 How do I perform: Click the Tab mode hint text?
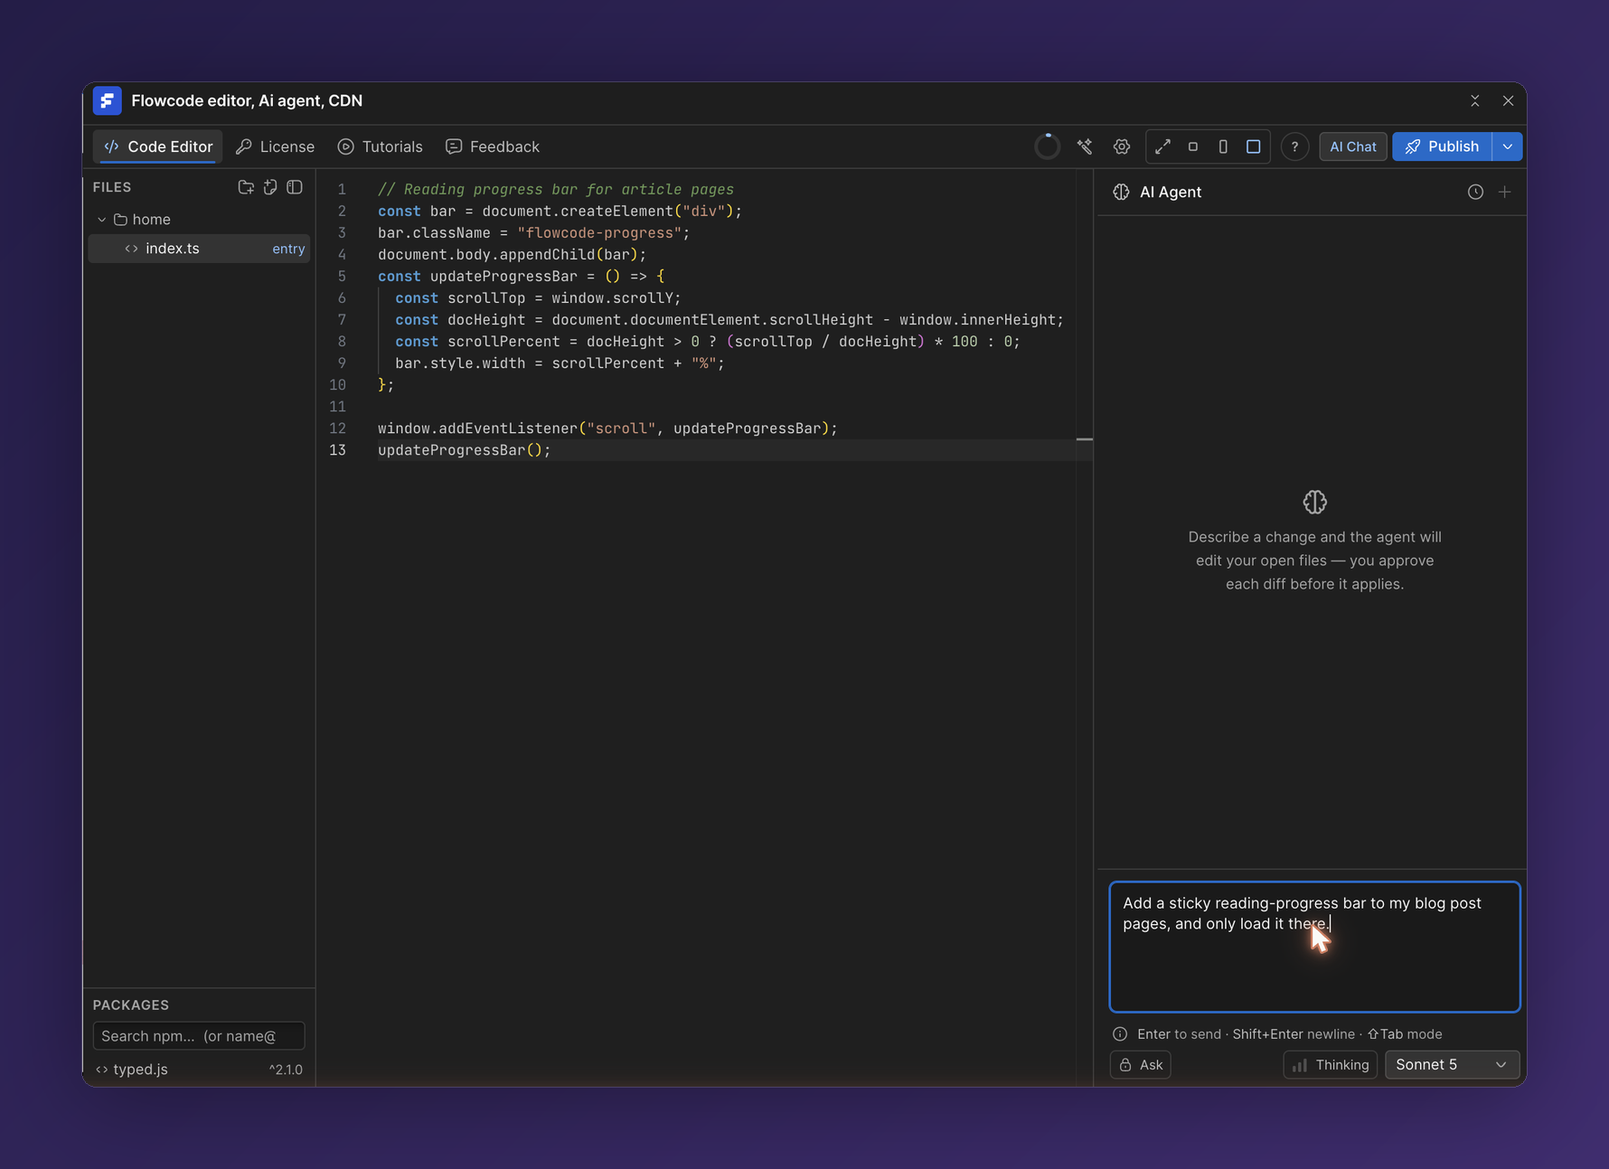tap(1405, 1034)
